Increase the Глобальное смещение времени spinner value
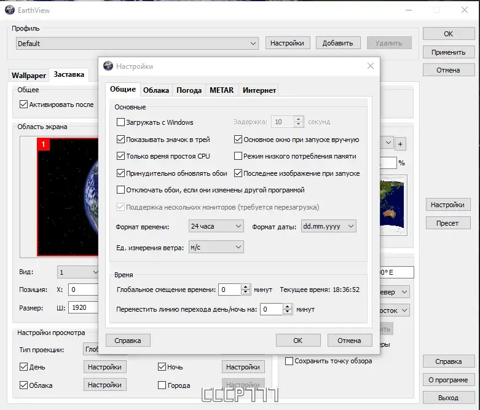 click(x=246, y=287)
